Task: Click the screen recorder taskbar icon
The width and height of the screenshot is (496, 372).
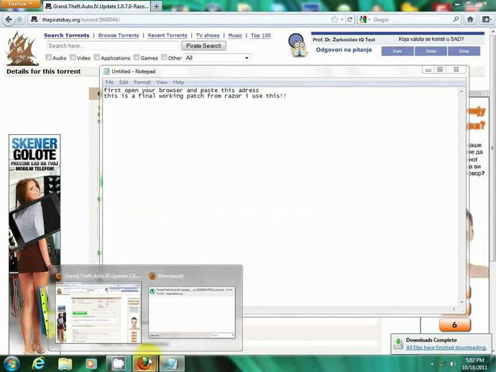Action: tap(119, 363)
